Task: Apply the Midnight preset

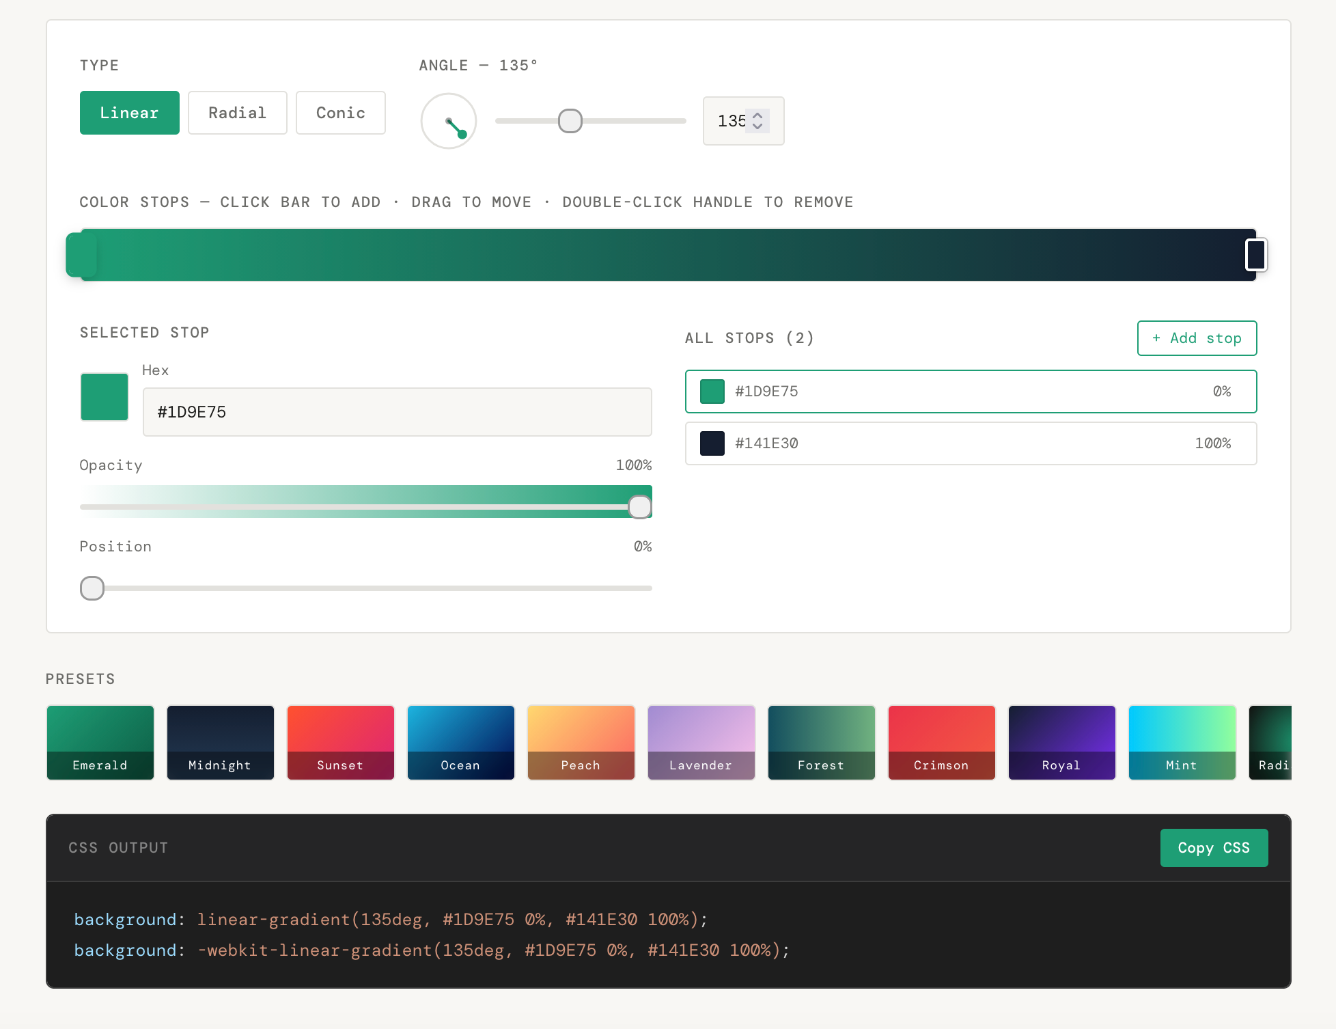Action: 221,743
